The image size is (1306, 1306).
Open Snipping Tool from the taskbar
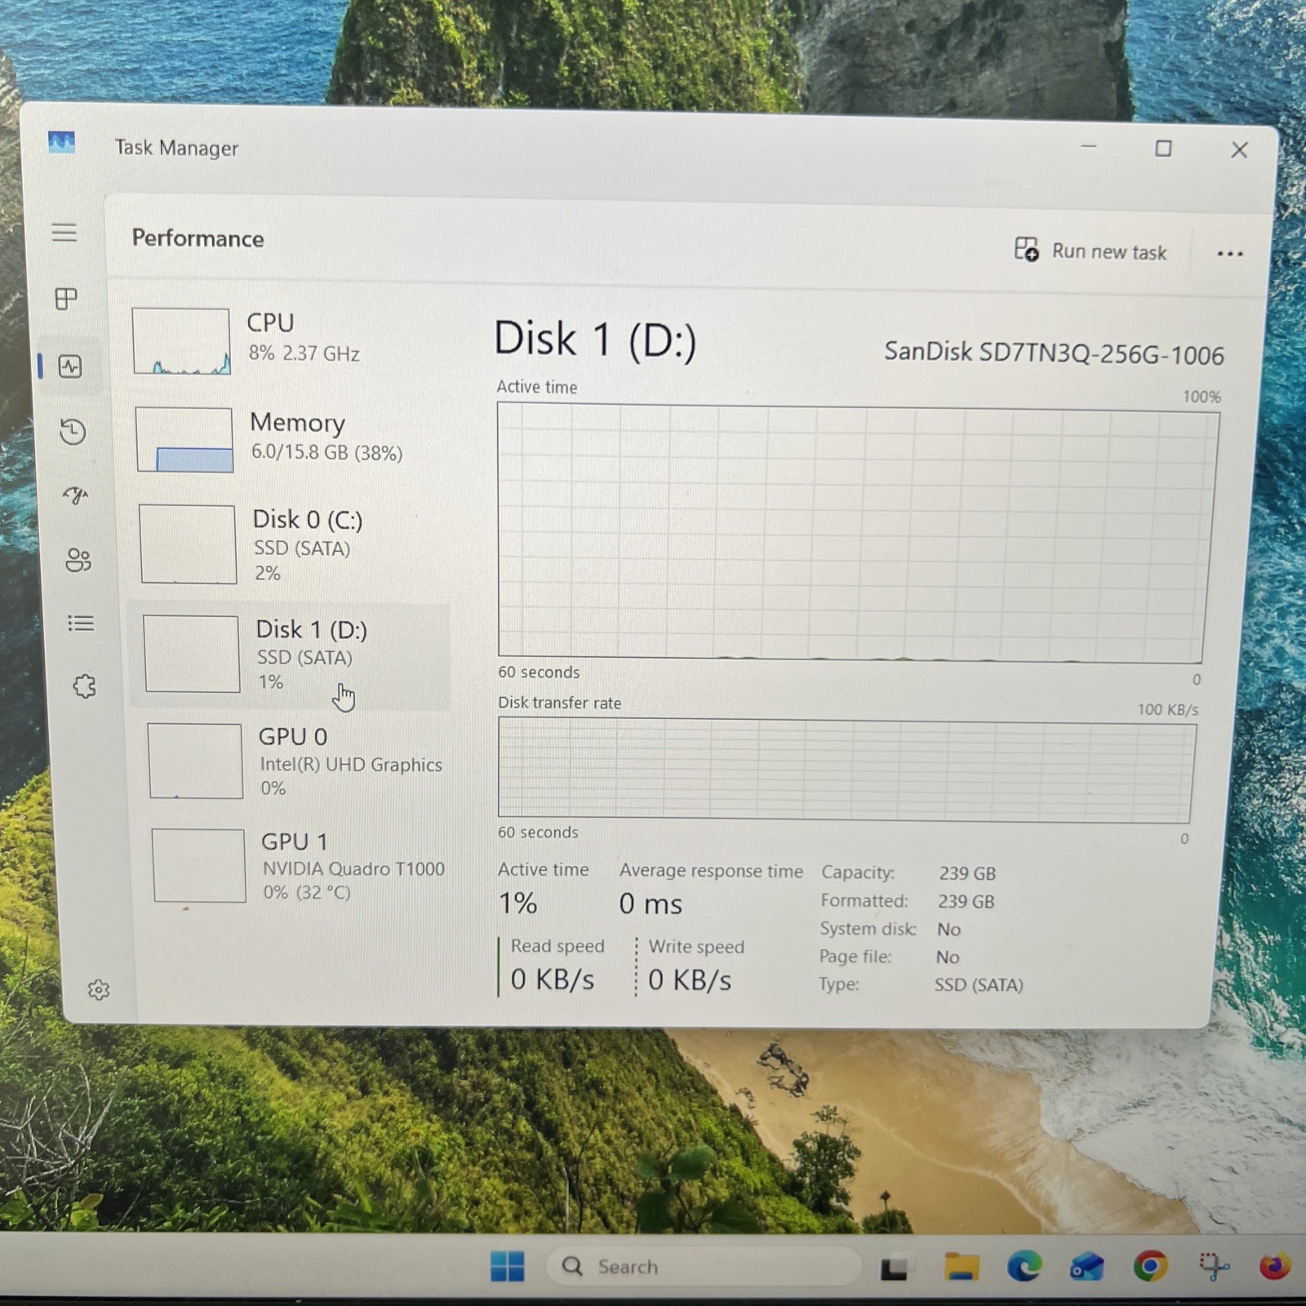coord(1214,1266)
